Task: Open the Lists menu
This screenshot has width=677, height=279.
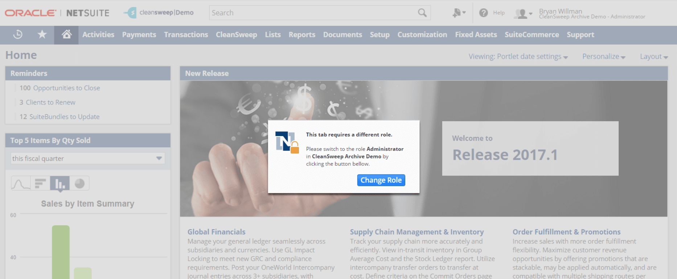Action: click(x=273, y=34)
